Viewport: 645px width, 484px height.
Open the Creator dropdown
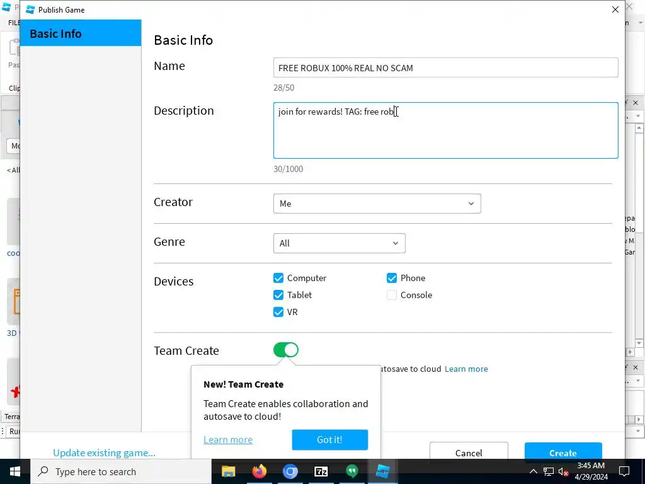click(x=377, y=204)
